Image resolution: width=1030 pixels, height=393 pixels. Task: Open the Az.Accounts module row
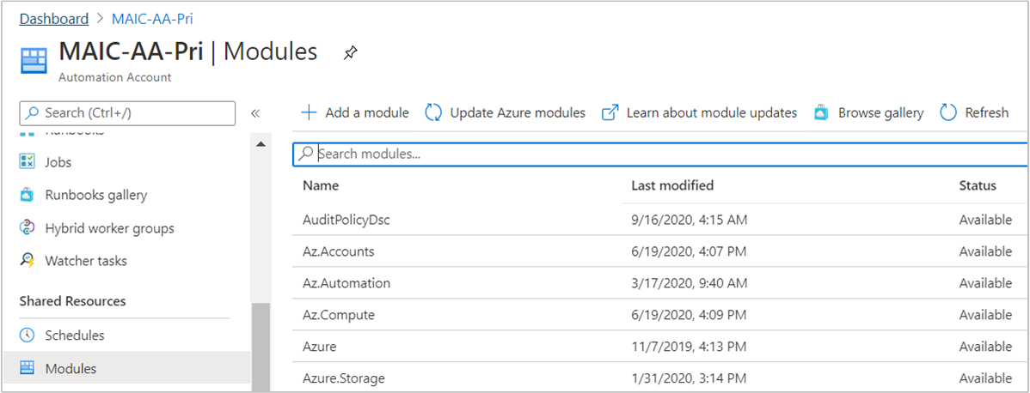click(661, 251)
